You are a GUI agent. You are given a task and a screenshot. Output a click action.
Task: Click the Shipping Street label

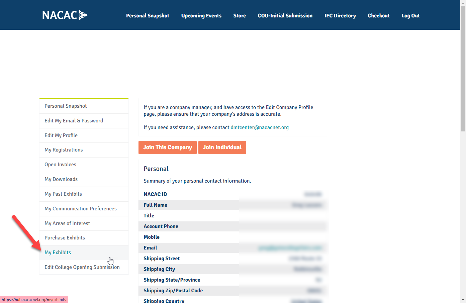click(x=162, y=259)
